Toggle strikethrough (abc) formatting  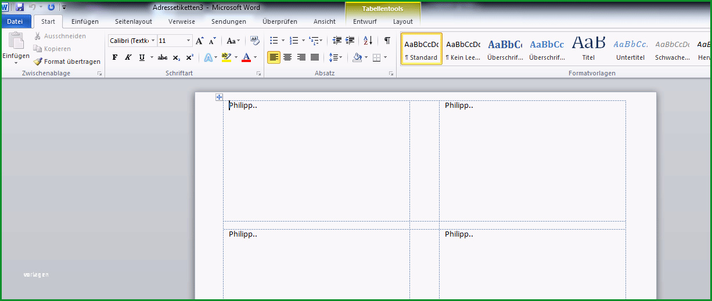[x=163, y=57]
